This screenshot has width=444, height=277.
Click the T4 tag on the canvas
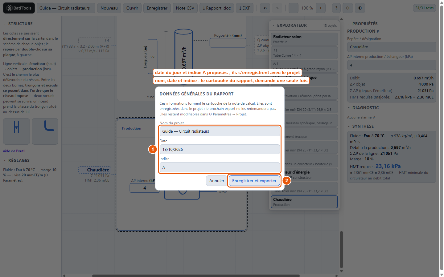[95, 41]
